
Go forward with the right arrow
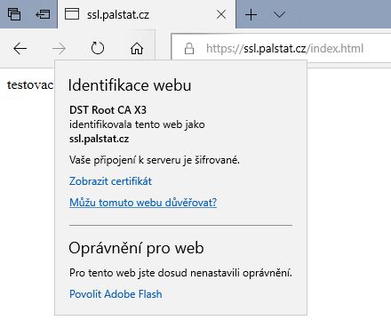[59, 49]
